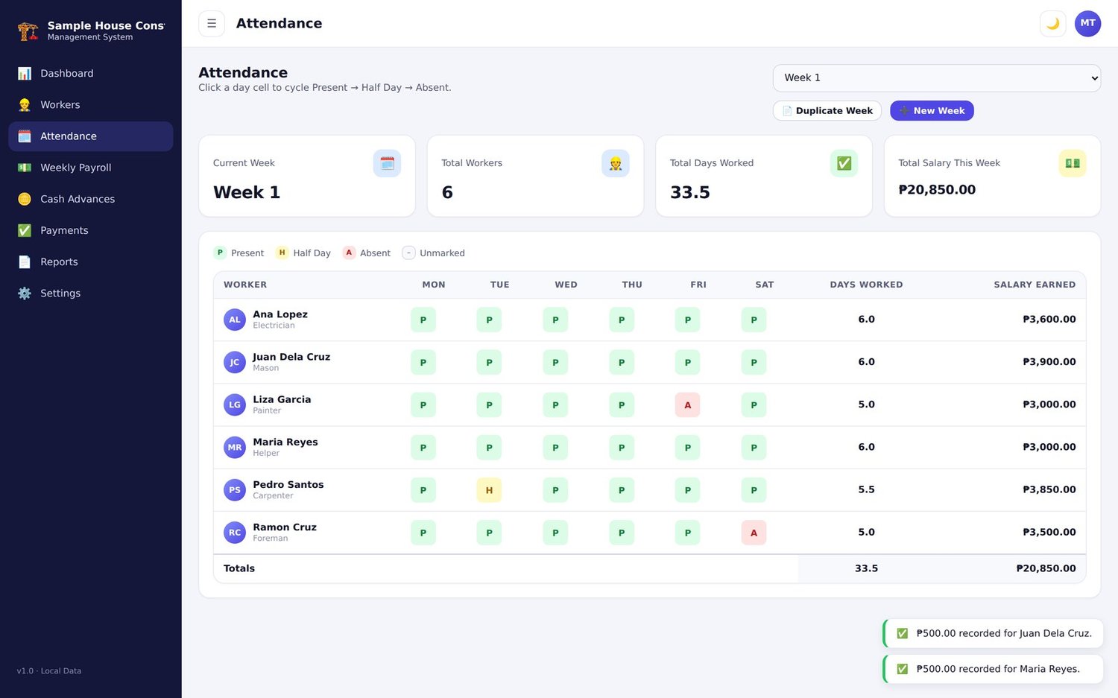Click the worker icon in Total Workers card
This screenshot has width=1118, height=698.
616,163
